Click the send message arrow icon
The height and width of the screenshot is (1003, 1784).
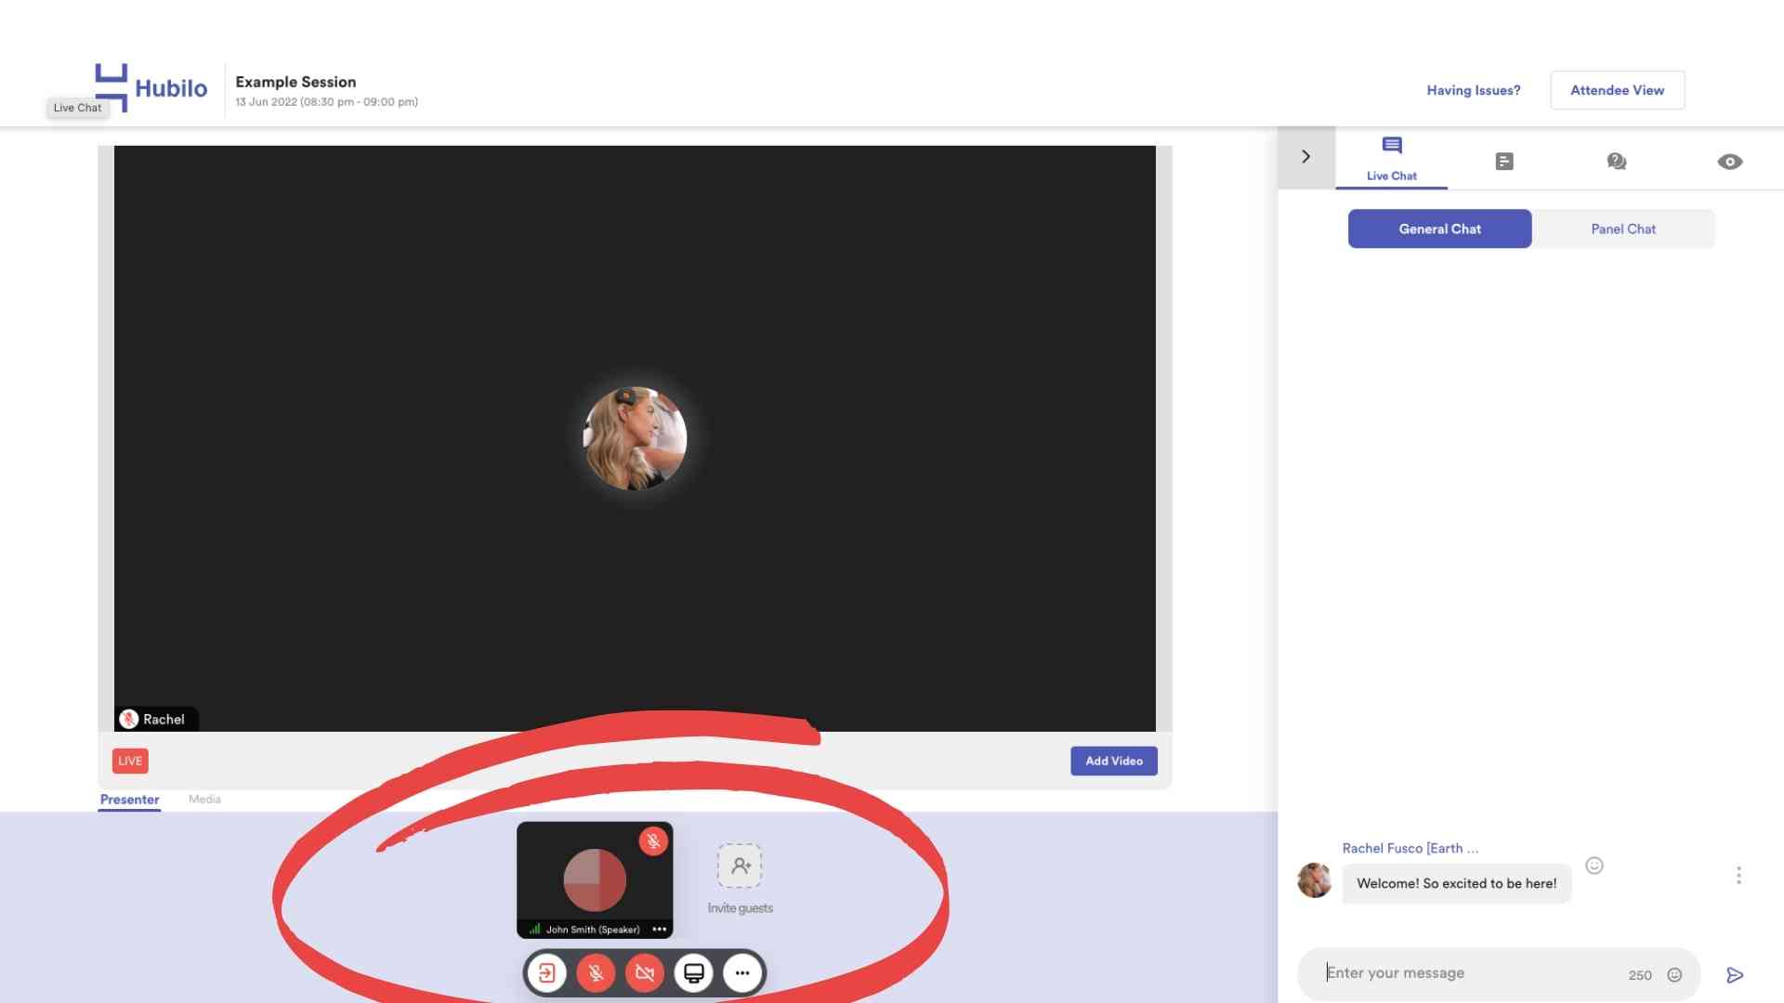[x=1734, y=975]
